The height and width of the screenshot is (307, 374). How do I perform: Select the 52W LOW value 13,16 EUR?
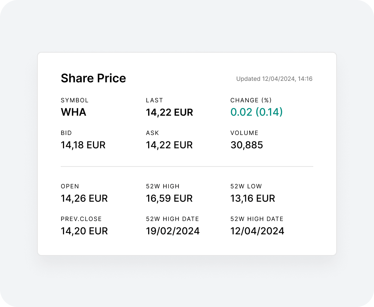pos(253,198)
